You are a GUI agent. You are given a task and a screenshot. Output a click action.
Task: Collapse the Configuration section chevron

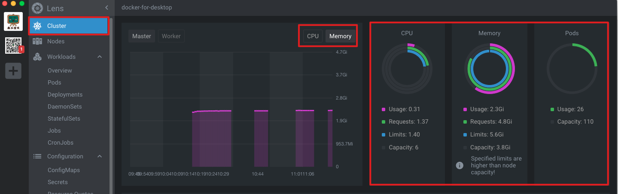point(100,156)
